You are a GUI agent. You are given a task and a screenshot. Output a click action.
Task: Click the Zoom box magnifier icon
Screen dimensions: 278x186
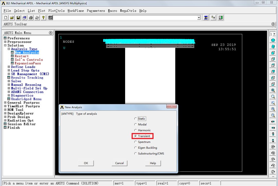click(273, 96)
